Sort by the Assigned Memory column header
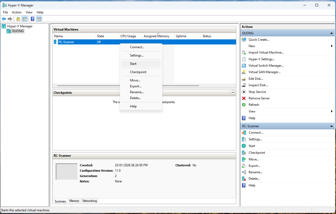Screen dimensions: 336x214 coord(158,36)
